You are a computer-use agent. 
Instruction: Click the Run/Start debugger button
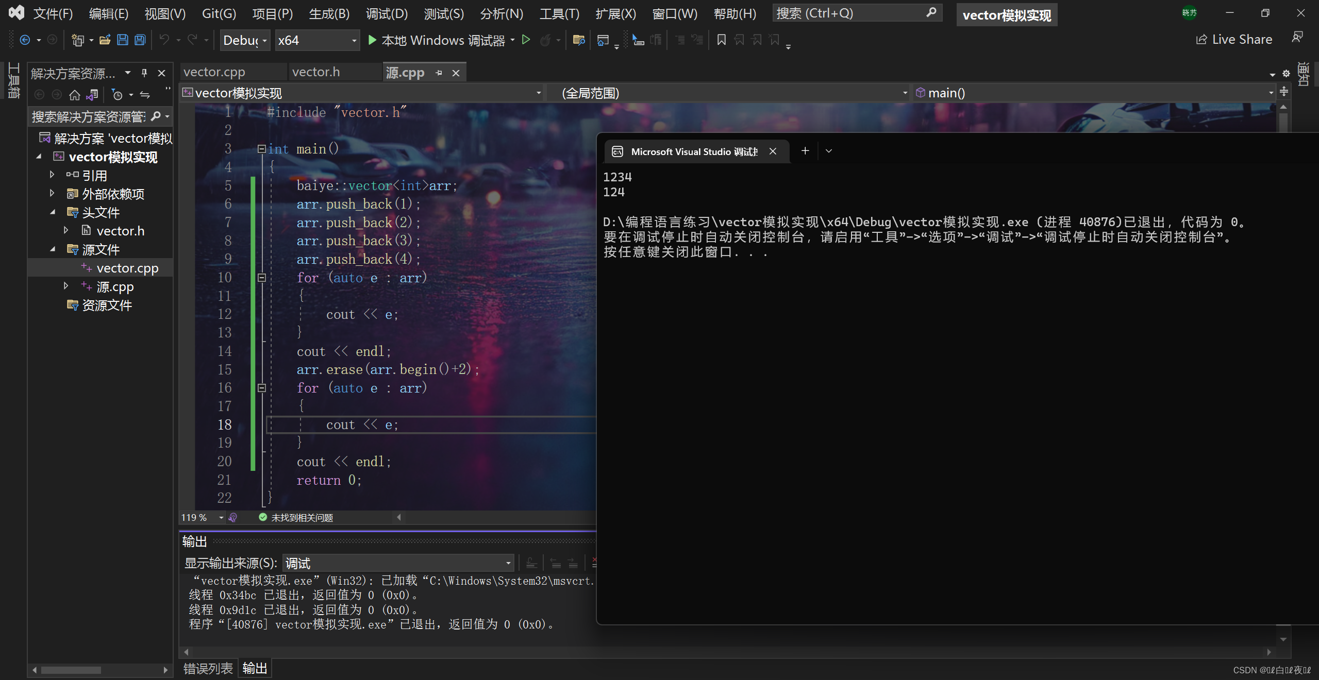point(372,40)
